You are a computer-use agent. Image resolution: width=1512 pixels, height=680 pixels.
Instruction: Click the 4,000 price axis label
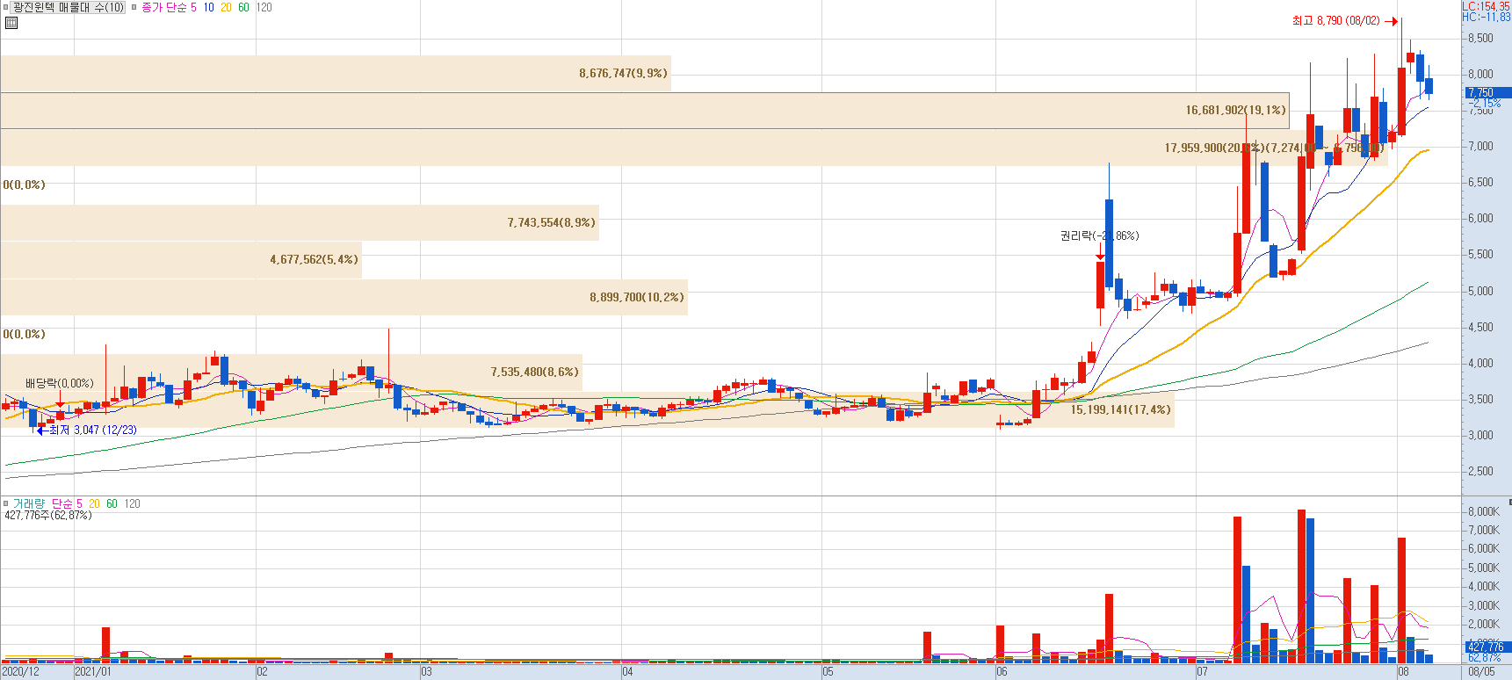[x=1480, y=363]
